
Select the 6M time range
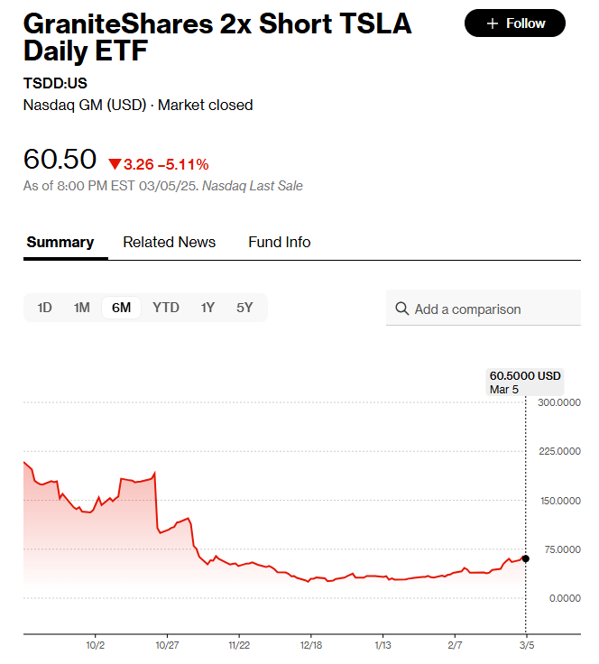point(121,308)
